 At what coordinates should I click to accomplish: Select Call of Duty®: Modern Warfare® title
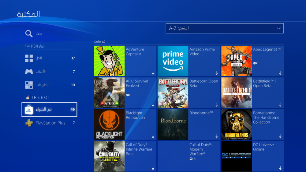(201, 149)
